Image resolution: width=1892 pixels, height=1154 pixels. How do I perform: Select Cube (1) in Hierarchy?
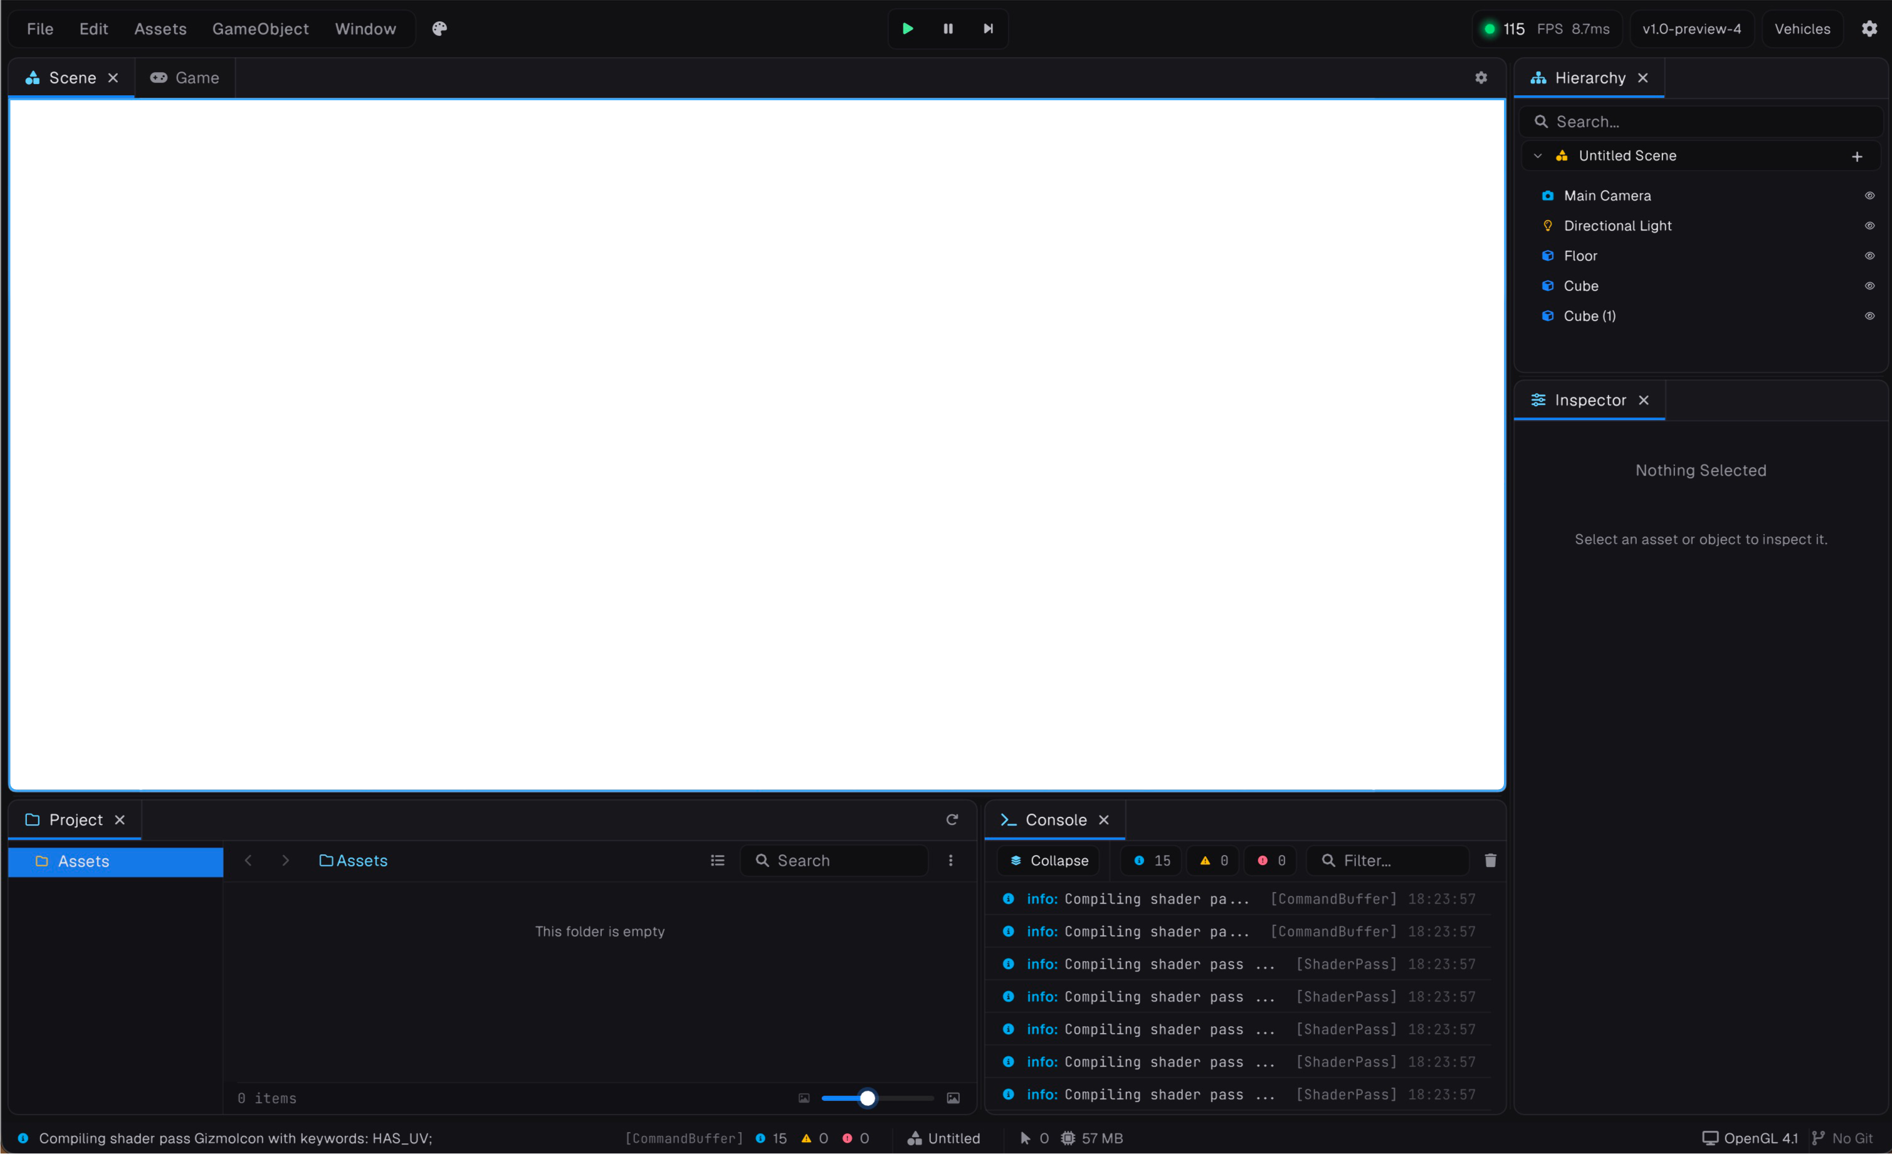click(x=1700, y=315)
